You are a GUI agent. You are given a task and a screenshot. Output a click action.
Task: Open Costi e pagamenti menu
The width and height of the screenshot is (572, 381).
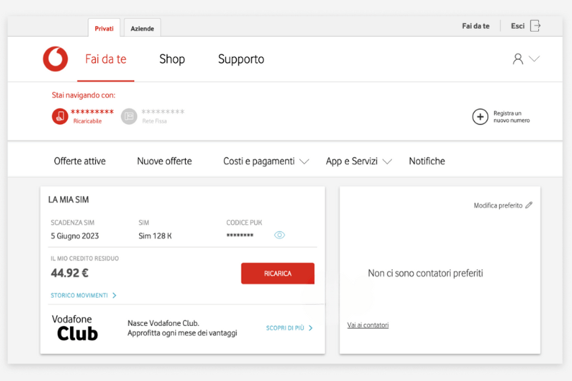(x=259, y=161)
